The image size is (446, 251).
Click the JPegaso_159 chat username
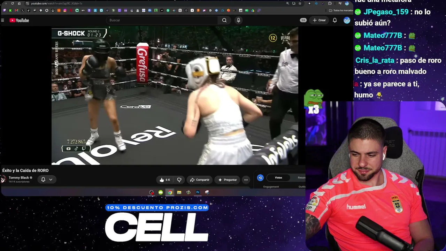386,12
